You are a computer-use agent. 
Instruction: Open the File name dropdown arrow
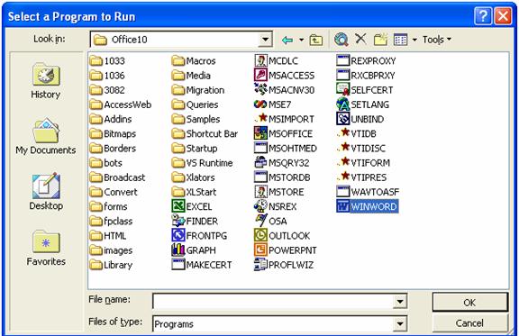(400, 301)
